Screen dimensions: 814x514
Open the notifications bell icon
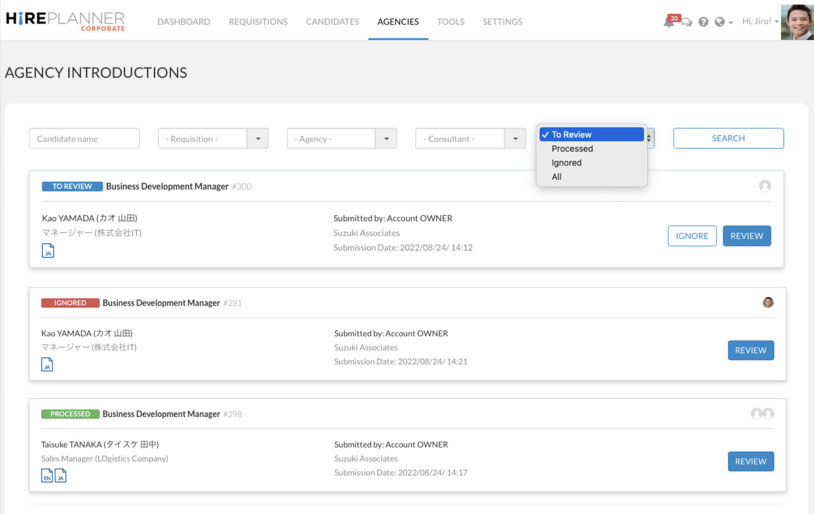669,22
